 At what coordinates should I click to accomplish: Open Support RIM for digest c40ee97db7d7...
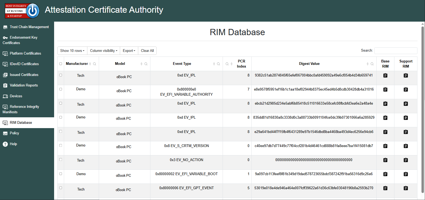[406, 146]
